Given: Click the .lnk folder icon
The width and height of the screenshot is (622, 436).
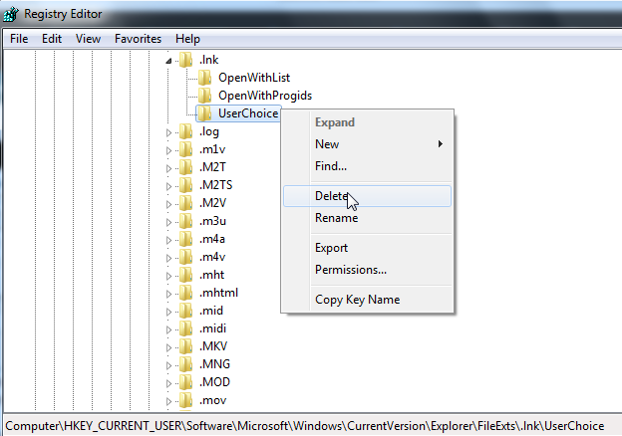Looking at the screenshot, I should [x=185, y=60].
